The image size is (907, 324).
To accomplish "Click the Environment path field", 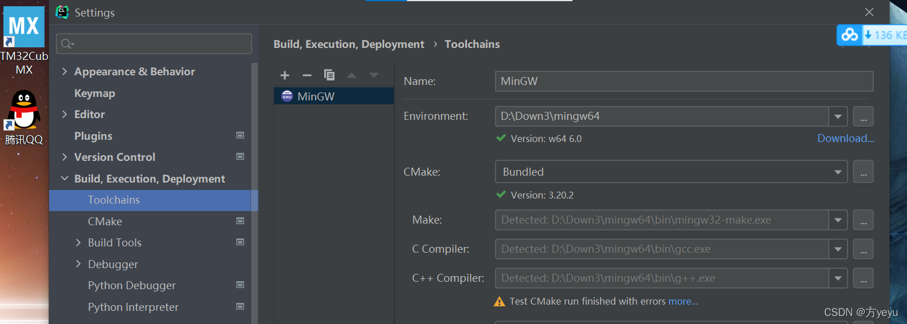I will pyautogui.click(x=662, y=116).
